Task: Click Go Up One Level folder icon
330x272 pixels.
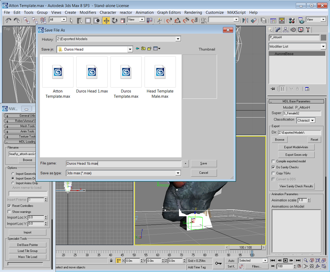Action: (143, 49)
